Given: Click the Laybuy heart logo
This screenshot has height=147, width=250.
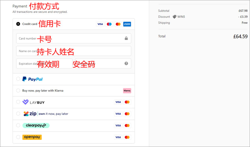Looking at the screenshot, I should (x=25, y=102).
